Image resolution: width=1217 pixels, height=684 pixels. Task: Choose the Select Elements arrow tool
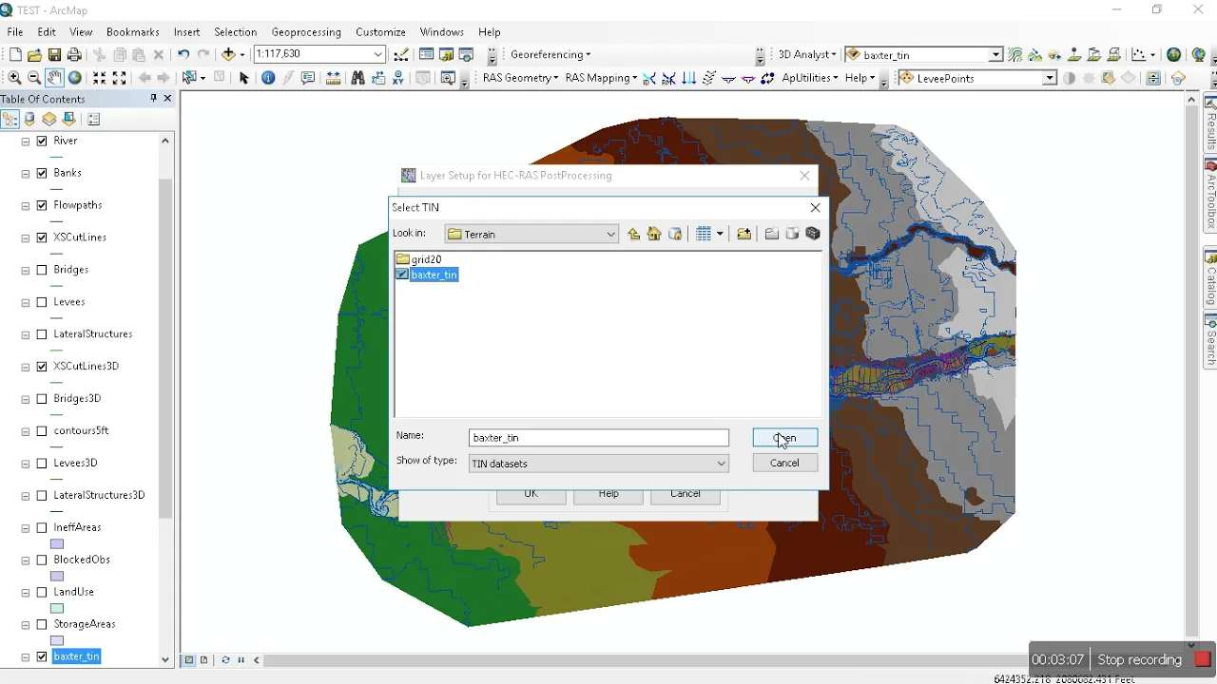pos(243,78)
